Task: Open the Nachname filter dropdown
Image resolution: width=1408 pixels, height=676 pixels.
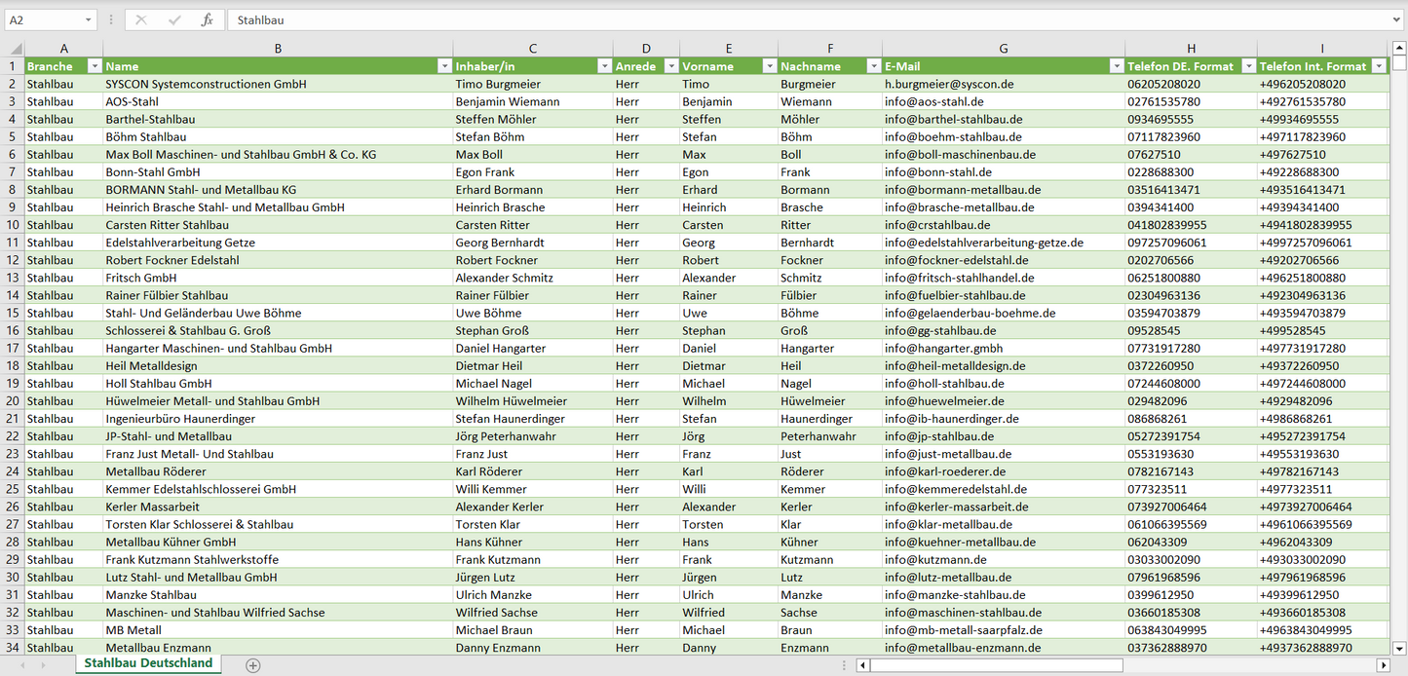Action: (873, 66)
